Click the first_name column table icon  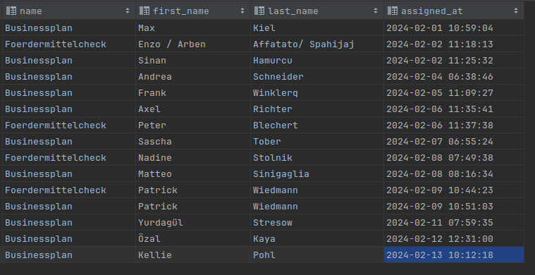(144, 11)
